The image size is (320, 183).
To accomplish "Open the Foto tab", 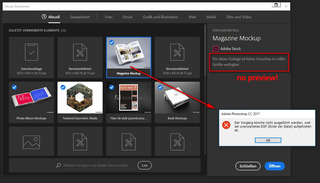I will click(x=109, y=17).
